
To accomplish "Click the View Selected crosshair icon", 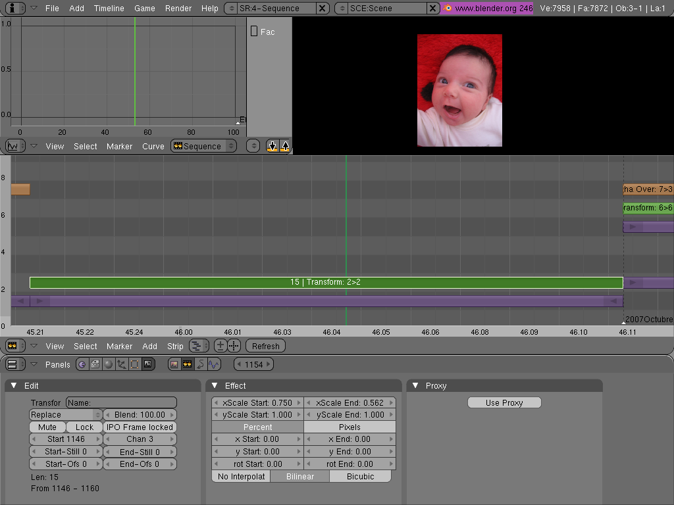I will [234, 346].
